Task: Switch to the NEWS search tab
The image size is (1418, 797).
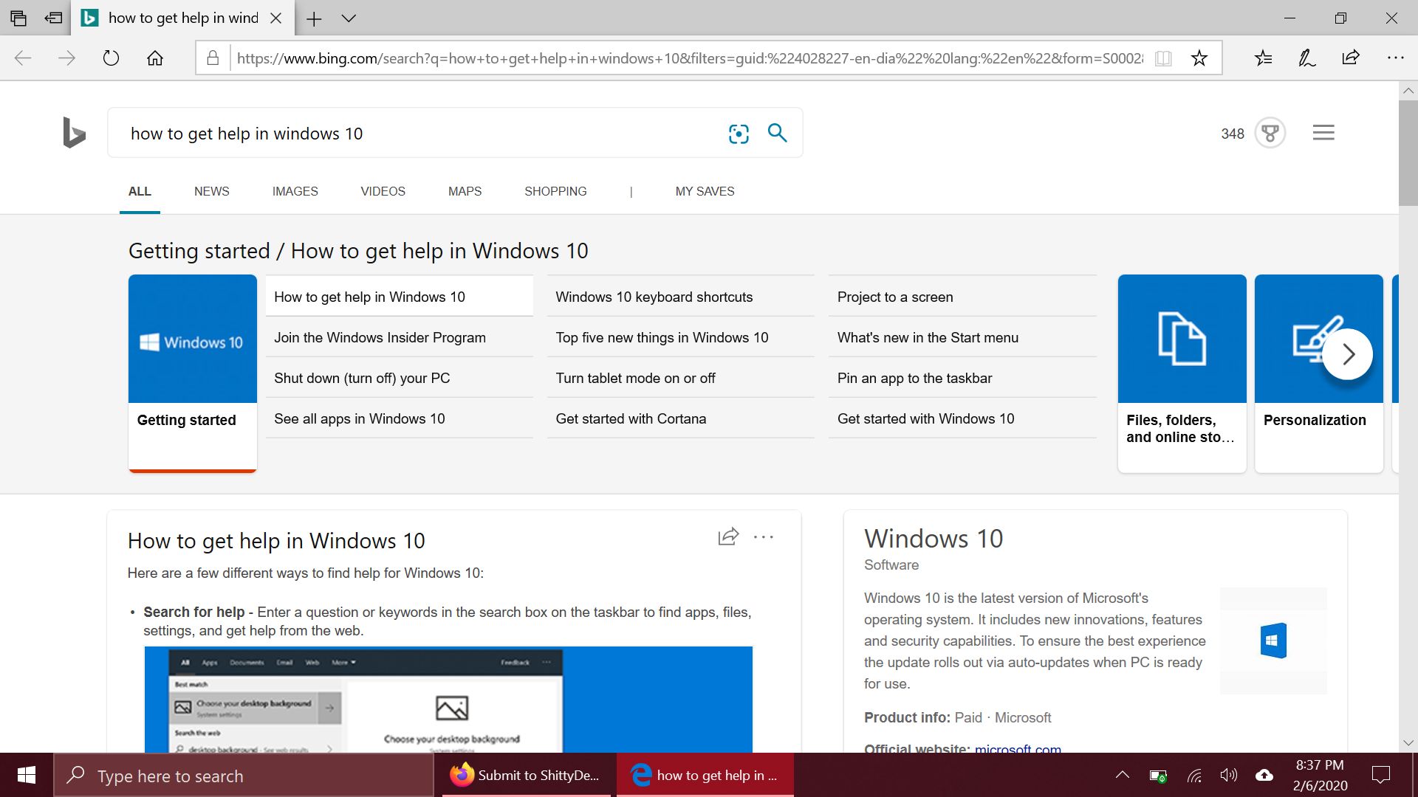Action: click(211, 191)
